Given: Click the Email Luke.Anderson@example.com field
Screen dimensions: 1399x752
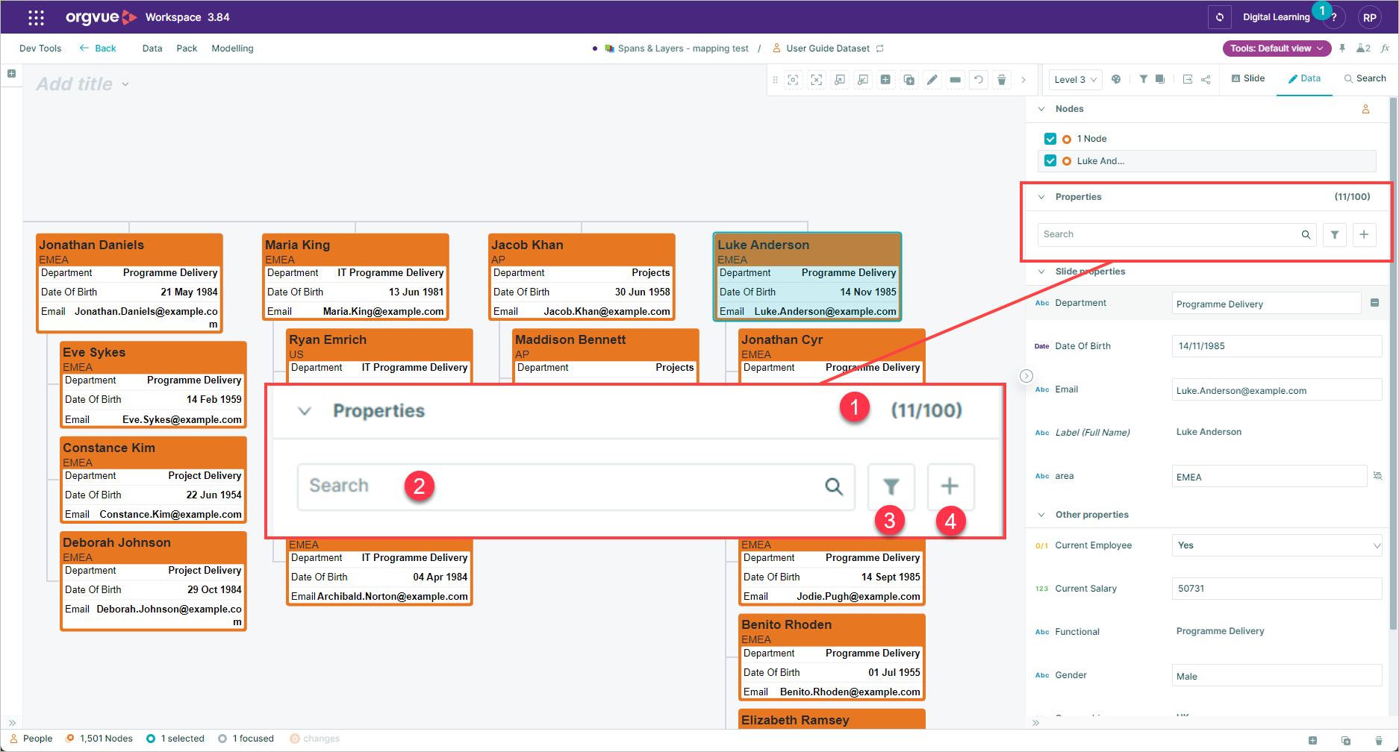Looking at the screenshot, I should (x=1277, y=390).
